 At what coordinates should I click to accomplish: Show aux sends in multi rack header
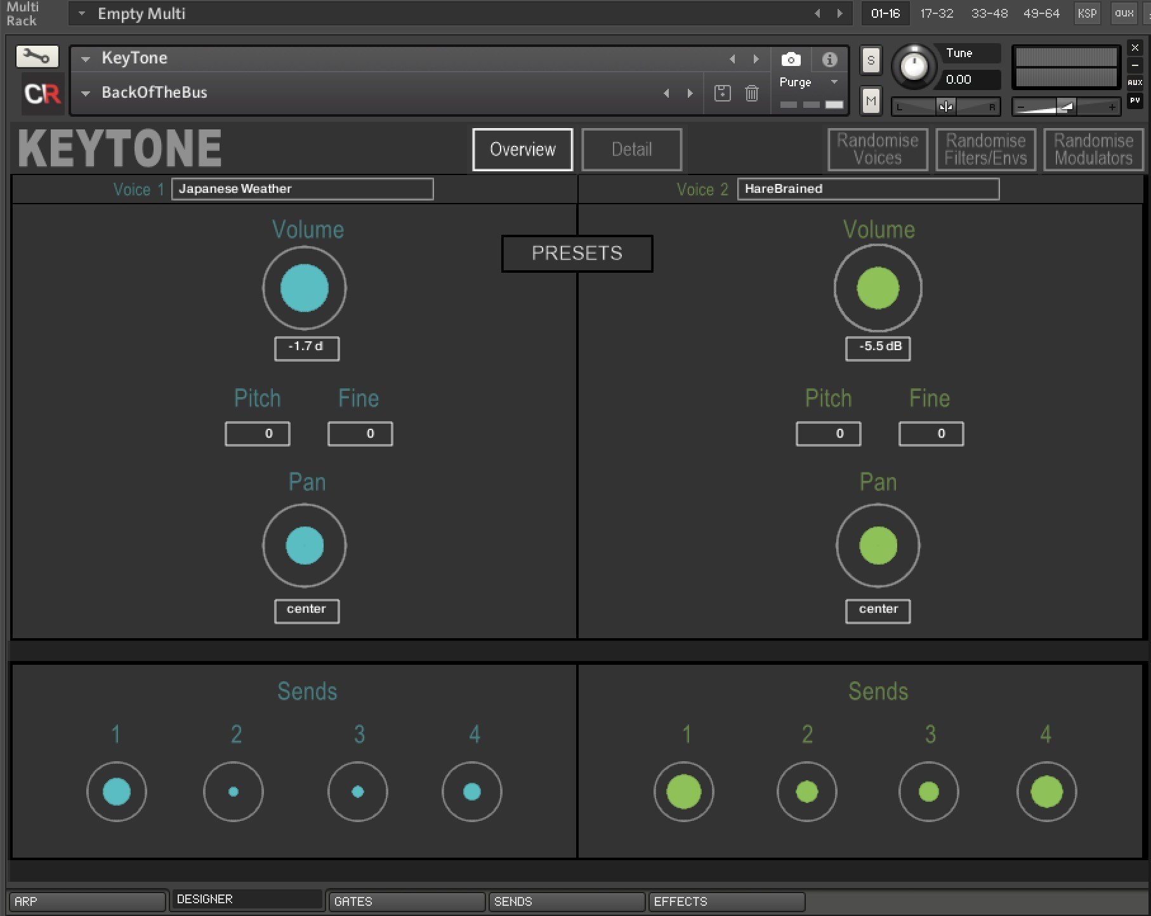click(1124, 13)
